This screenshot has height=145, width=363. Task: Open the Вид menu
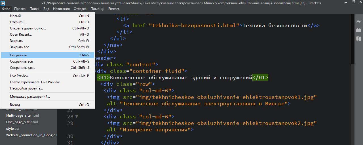click(x=46, y=9)
